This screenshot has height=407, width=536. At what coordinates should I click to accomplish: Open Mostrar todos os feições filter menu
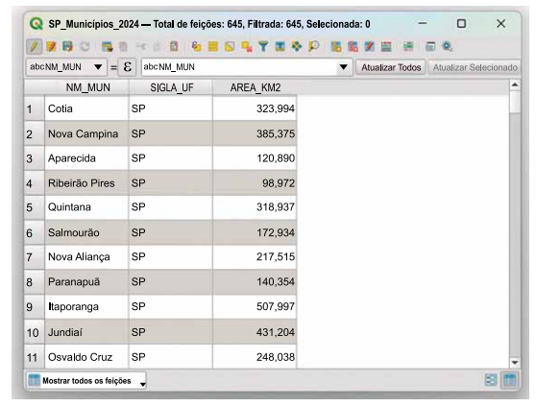(86, 380)
